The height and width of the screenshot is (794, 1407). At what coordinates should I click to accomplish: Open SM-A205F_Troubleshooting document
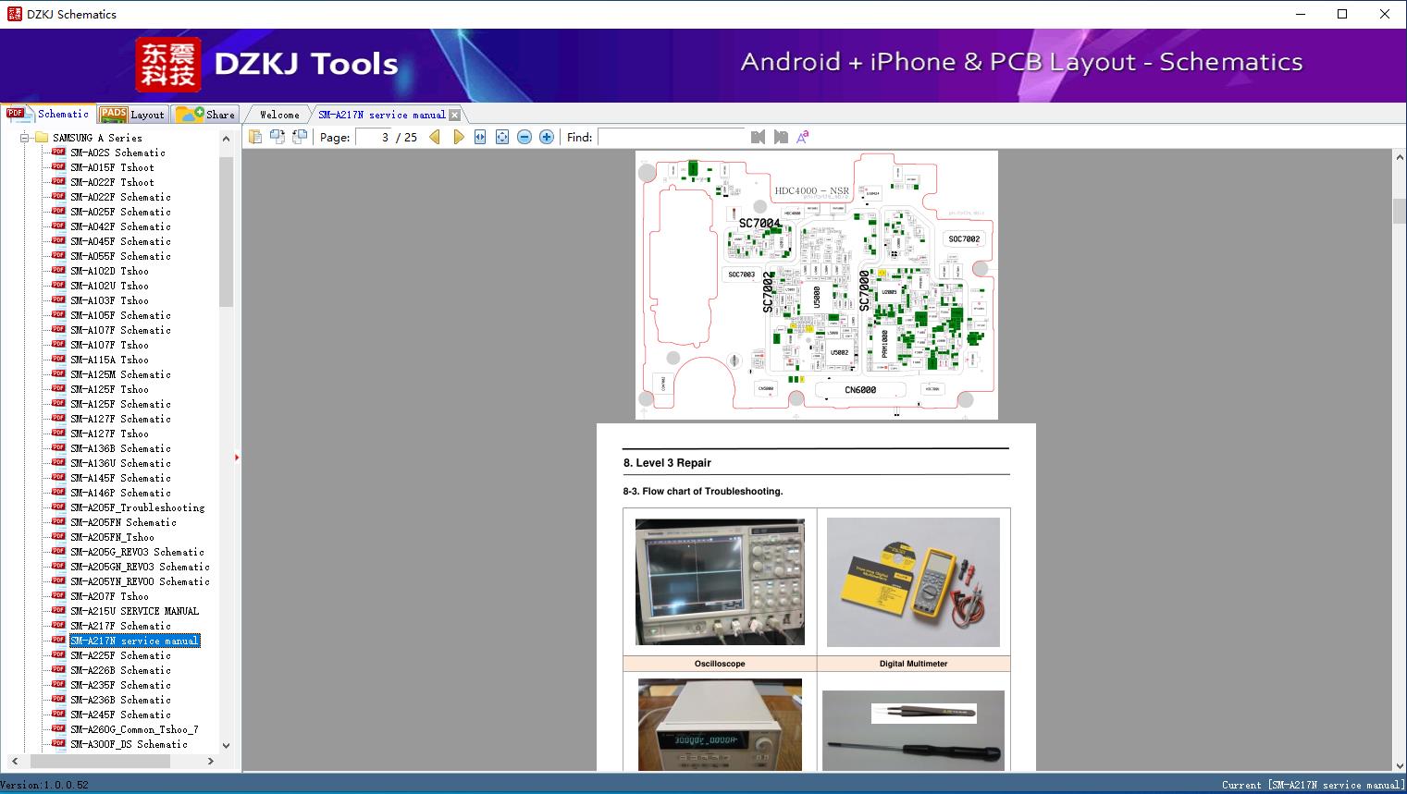tap(138, 507)
